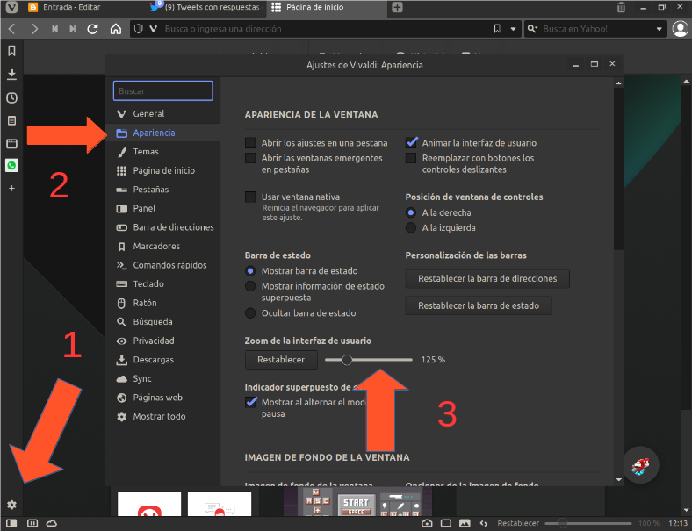Toggle images icon in the status bar
692x531 pixels.
tap(465, 523)
